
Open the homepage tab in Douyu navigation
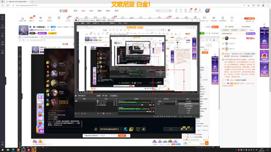tap(76, 11)
